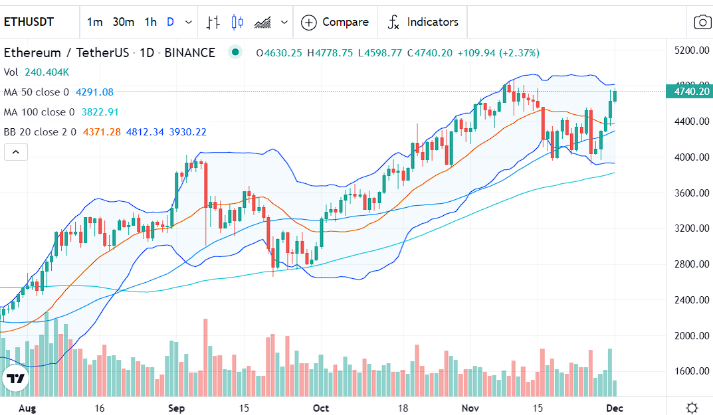Switch to the 30m timeframe
Viewport: 713px width, 415px height.
(x=123, y=23)
